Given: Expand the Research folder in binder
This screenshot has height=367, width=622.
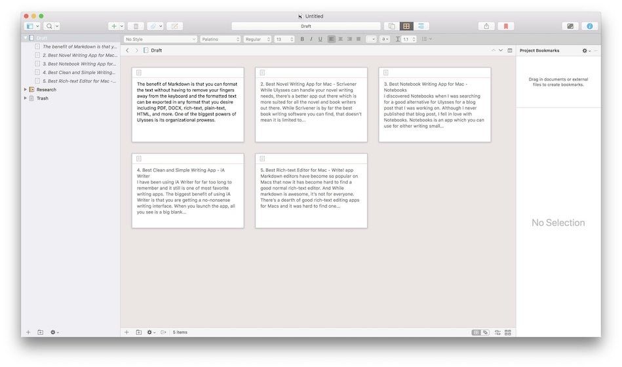Looking at the screenshot, I should click(x=26, y=90).
